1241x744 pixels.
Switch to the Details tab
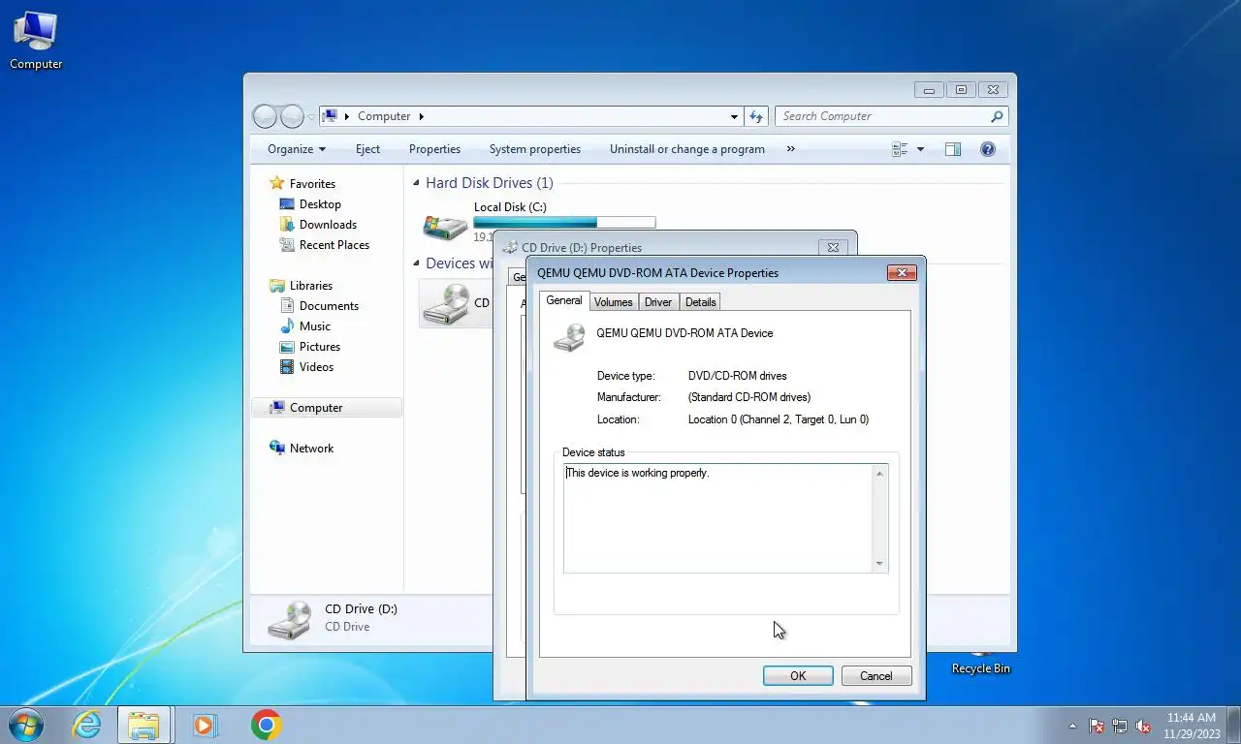(x=701, y=302)
